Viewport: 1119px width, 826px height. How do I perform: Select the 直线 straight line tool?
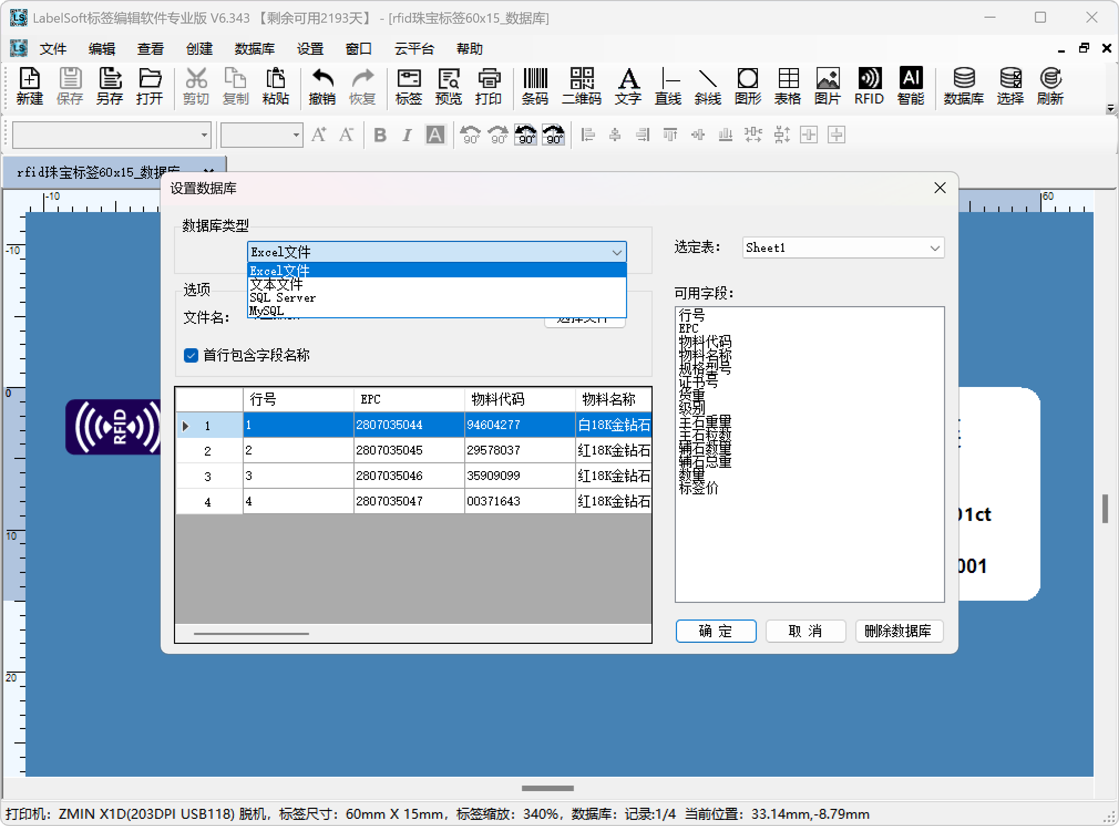(668, 86)
